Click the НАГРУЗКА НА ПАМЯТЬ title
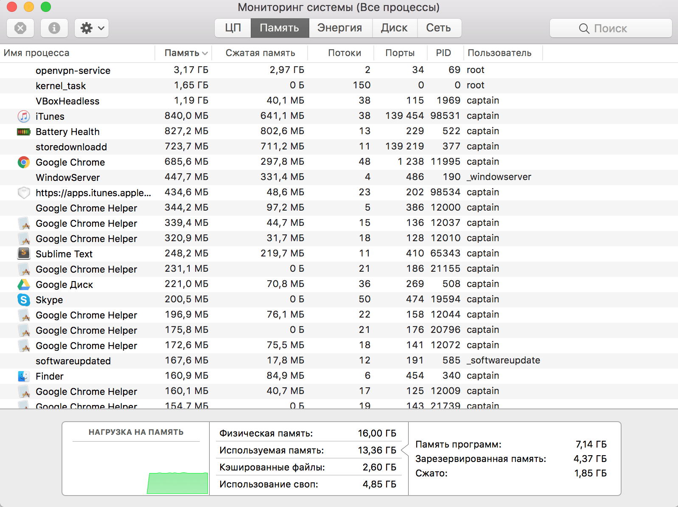678x507 pixels. tap(136, 432)
